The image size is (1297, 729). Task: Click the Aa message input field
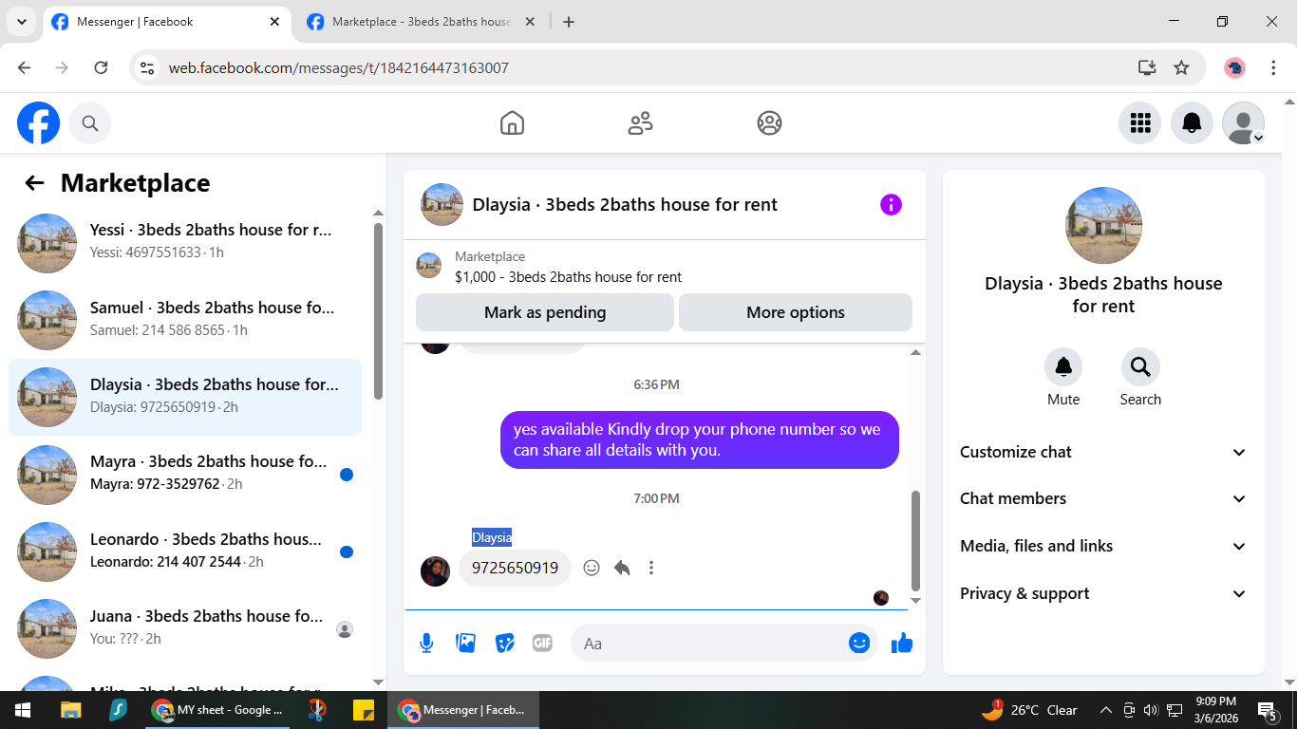712,644
